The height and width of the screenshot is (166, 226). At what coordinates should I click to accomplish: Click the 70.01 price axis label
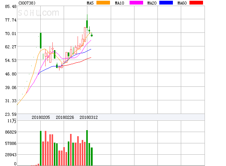11,34
